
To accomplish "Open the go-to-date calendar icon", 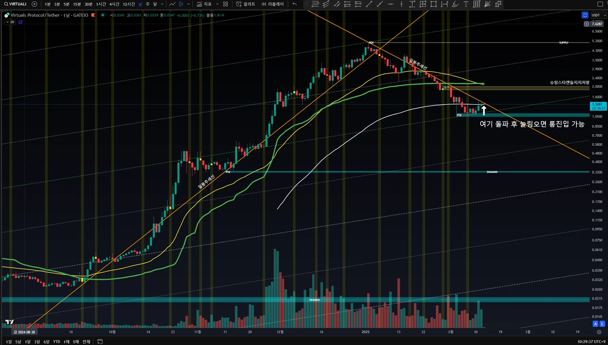I will tap(100, 342).
